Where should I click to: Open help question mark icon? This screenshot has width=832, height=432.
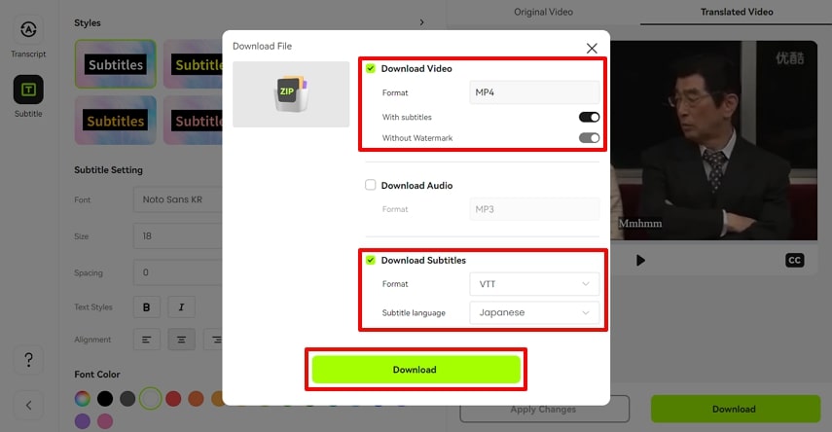28,360
